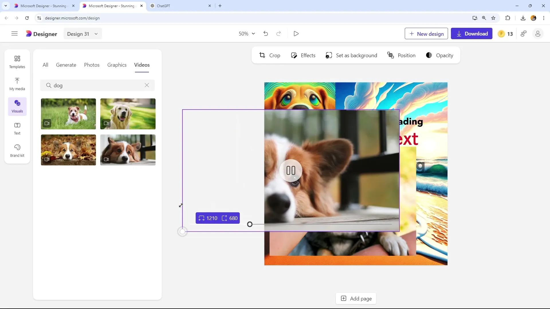Image resolution: width=550 pixels, height=309 pixels.
Task: Open the Opacity control
Action: click(x=439, y=56)
